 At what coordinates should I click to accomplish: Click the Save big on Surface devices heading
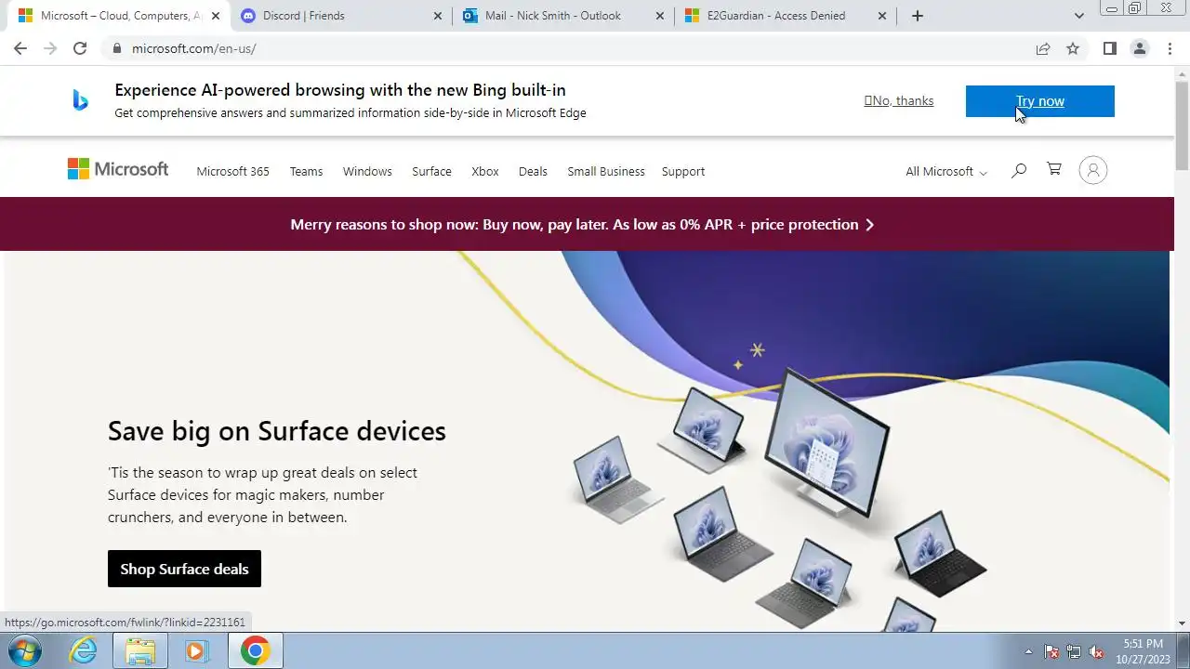pos(277,431)
